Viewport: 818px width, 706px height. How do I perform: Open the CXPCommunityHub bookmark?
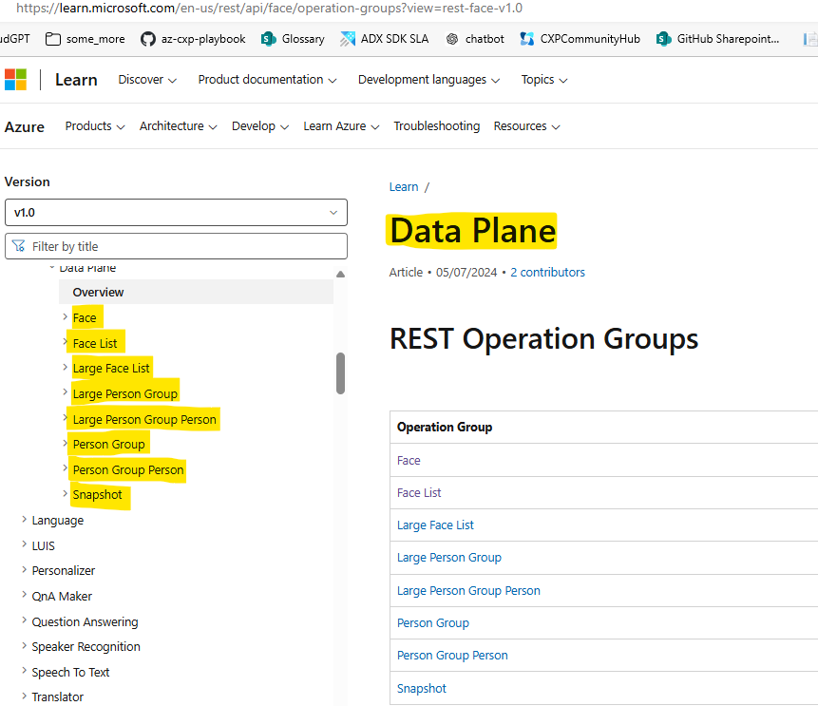[580, 39]
